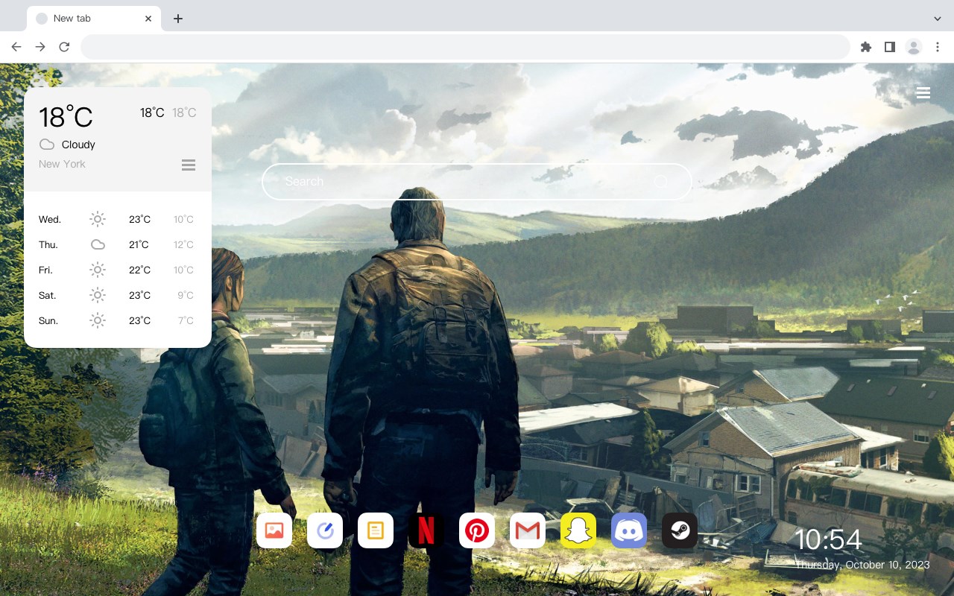This screenshot has height=596, width=954.
Task: Close the New tab tab
Action: [149, 19]
